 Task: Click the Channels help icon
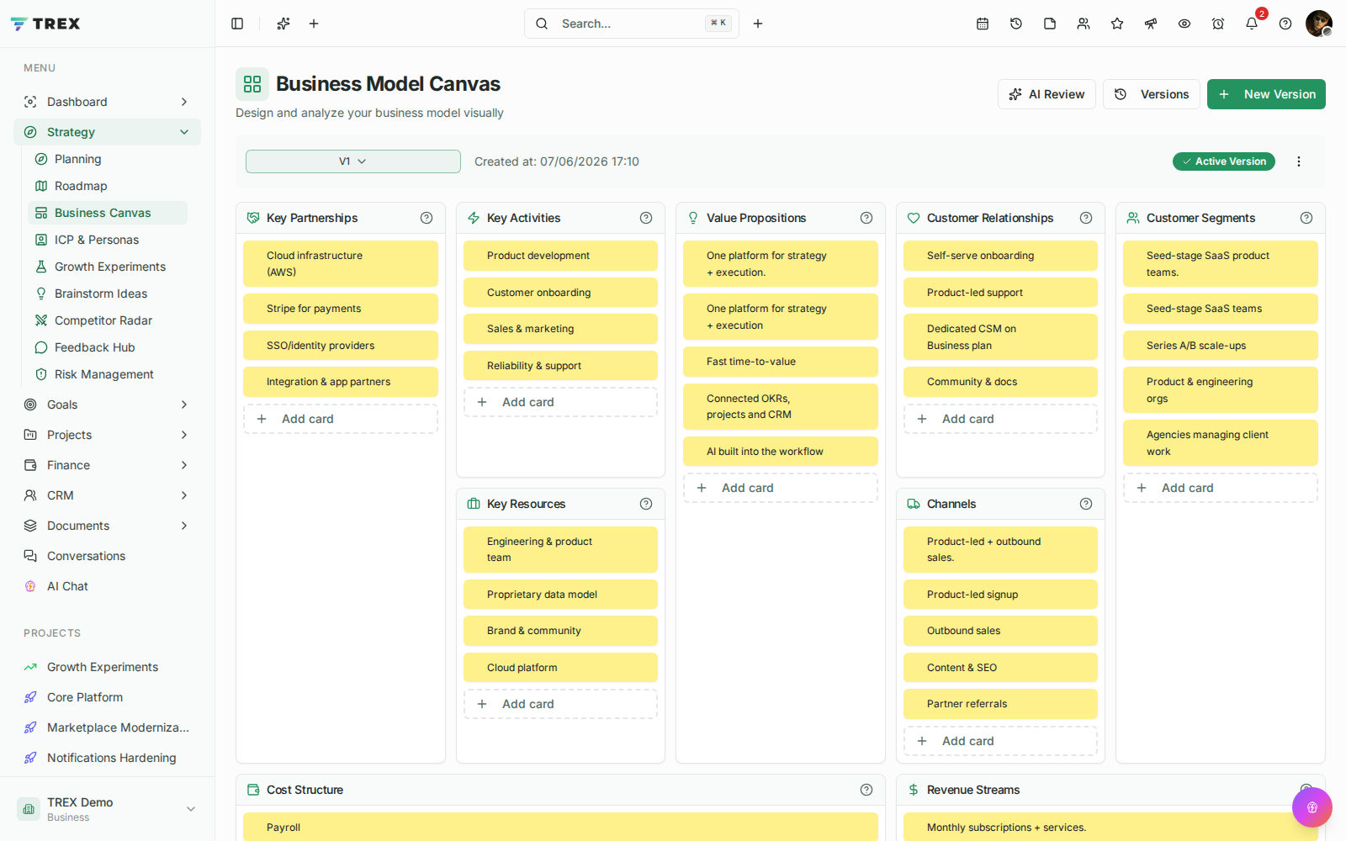(1086, 504)
